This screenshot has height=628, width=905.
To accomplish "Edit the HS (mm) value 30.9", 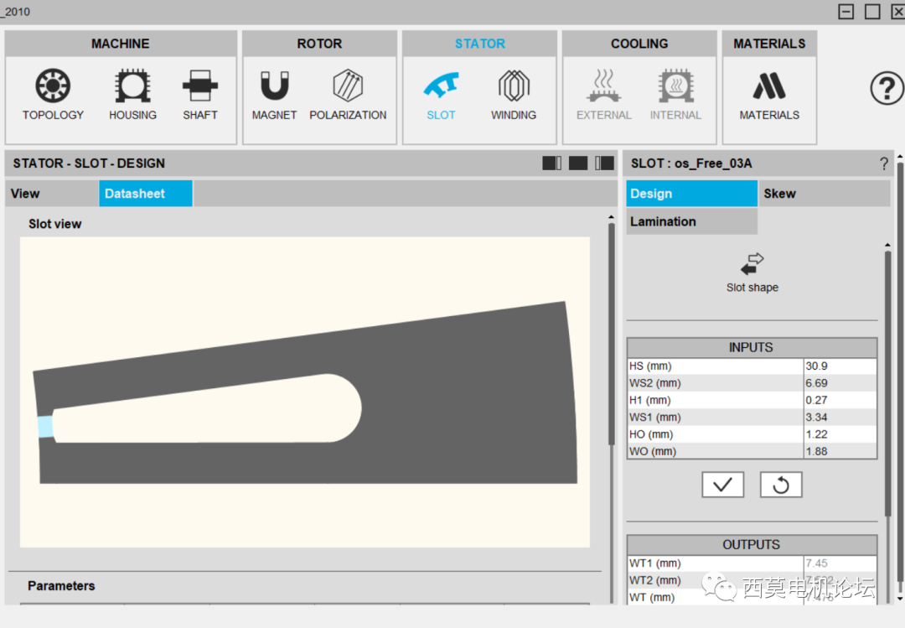I will coord(840,366).
